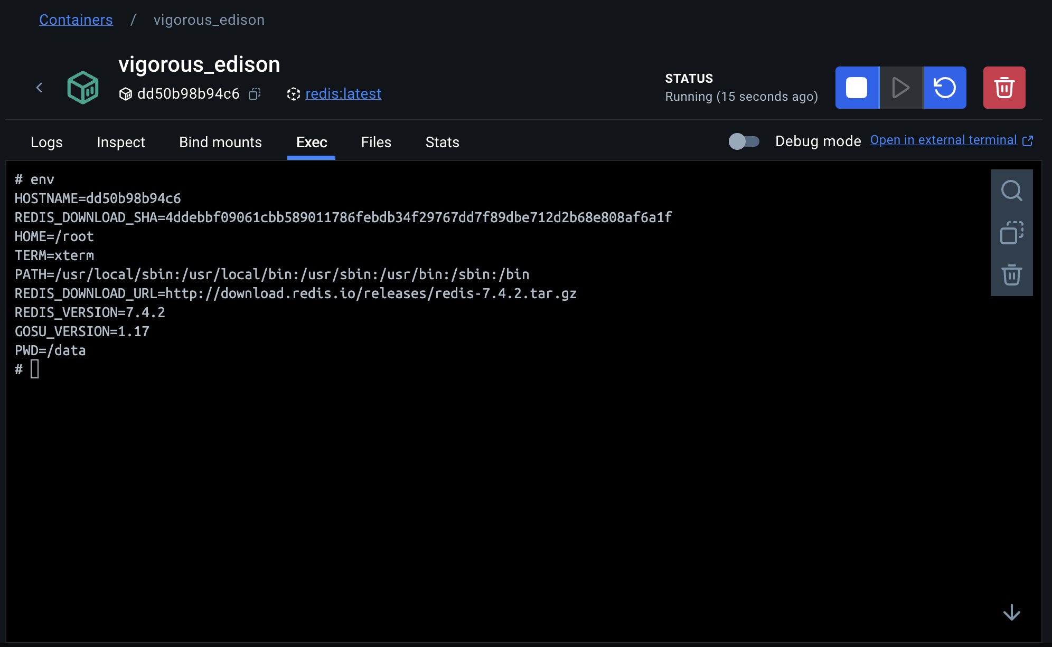Click the terminal prompt cursor area
This screenshot has height=647, width=1052.
pos(35,369)
